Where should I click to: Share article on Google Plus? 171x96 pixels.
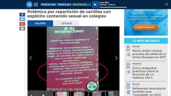[x=22, y=24]
